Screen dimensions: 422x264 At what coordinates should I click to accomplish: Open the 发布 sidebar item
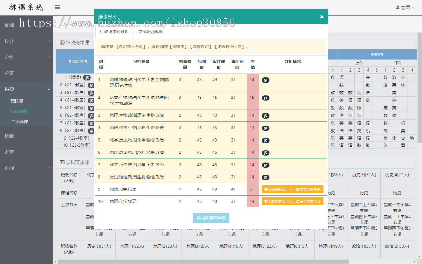pyautogui.click(x=26, y=152)
